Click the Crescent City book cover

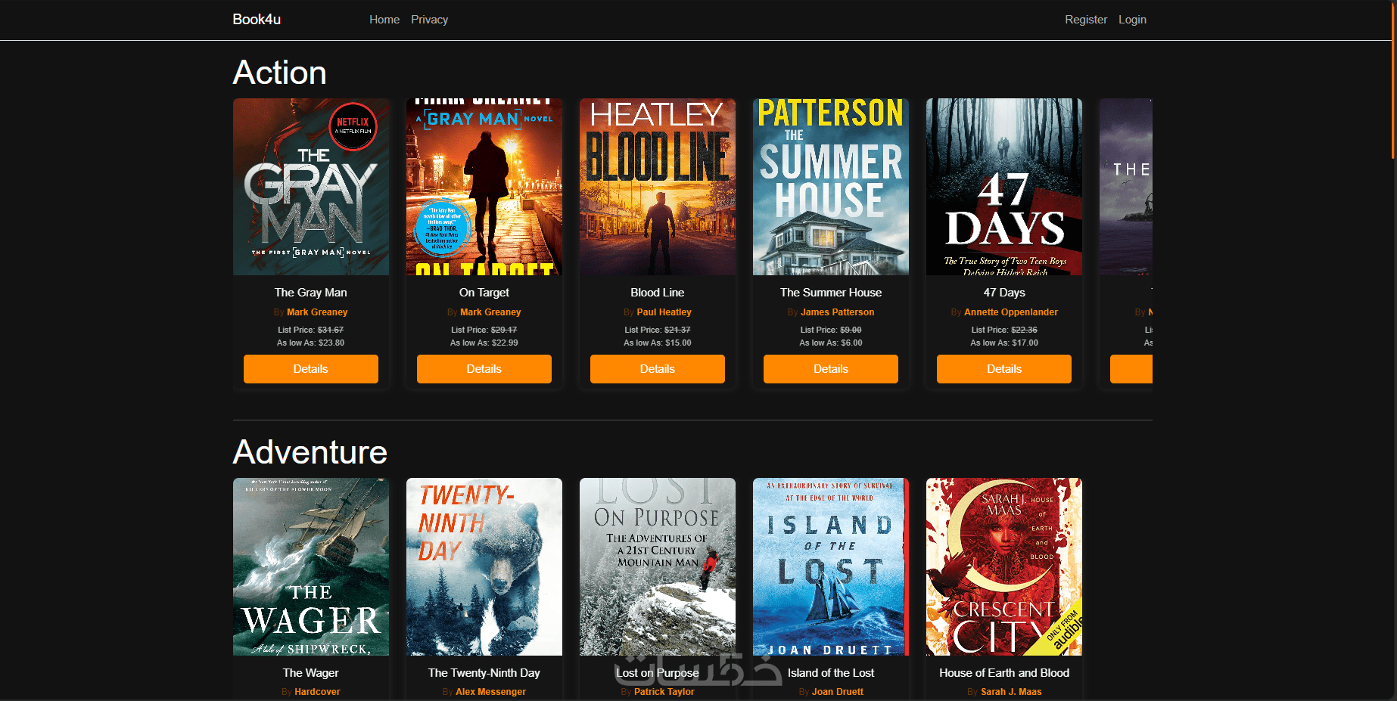pyautogui.click(x=1004, y=566)
